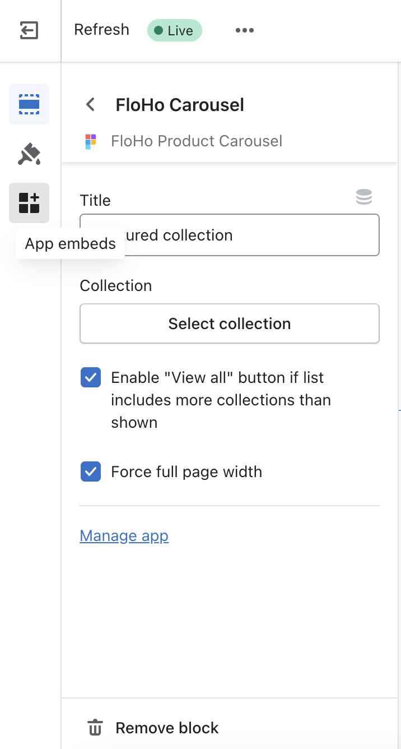Click the FloHo Product Carousel subtitle
Image resolution: width=401 pixels, height=749 pixels.
click(x=197, y=141)
